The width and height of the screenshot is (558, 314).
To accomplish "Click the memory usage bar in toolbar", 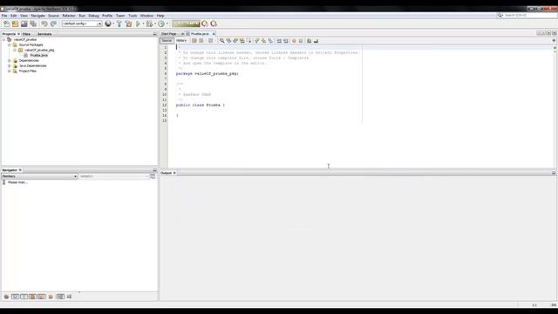I will (x=186, y=24).
